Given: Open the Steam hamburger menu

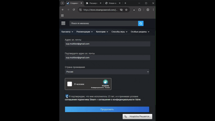Looking at the screenshot, I should tap(63, 23).
